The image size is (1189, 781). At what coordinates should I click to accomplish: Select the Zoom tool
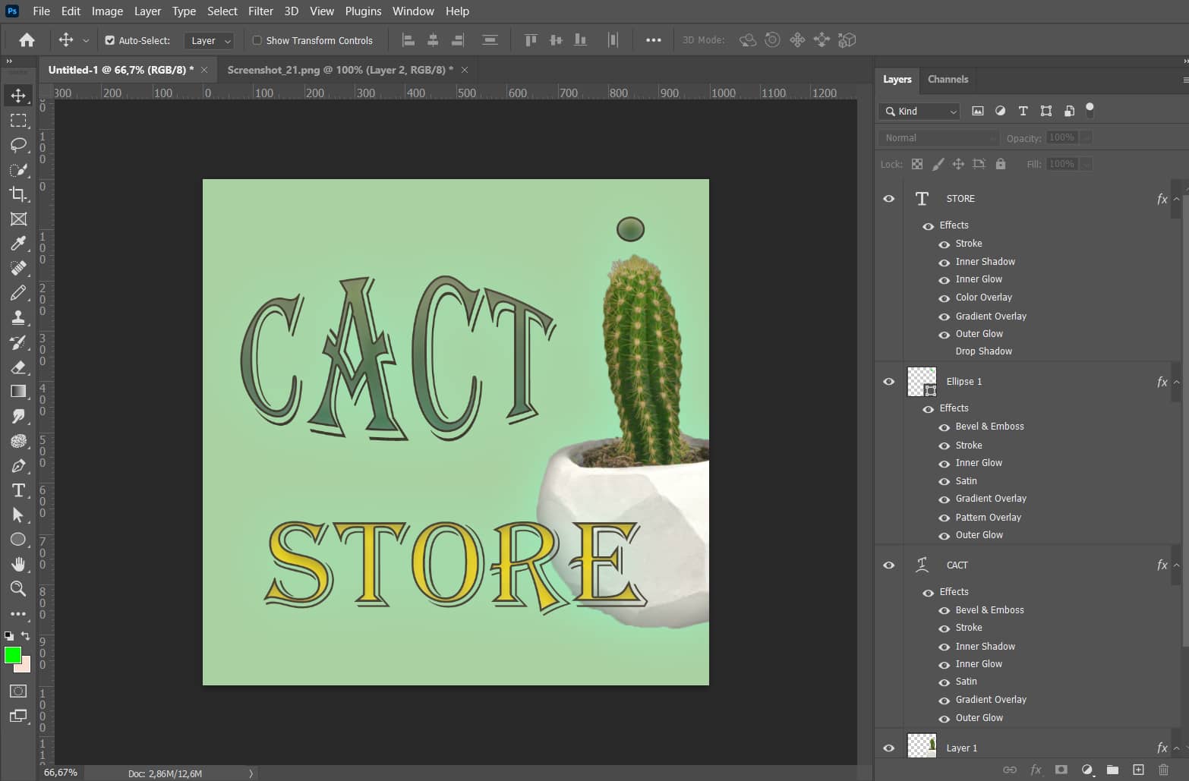(18, 588)
